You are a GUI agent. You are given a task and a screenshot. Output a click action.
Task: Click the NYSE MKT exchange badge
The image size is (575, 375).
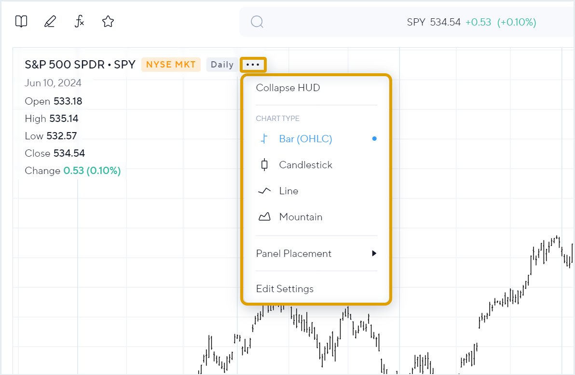(171, 65)
